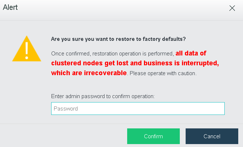Click the "Please operate with caution." sentence

(163, 73)
